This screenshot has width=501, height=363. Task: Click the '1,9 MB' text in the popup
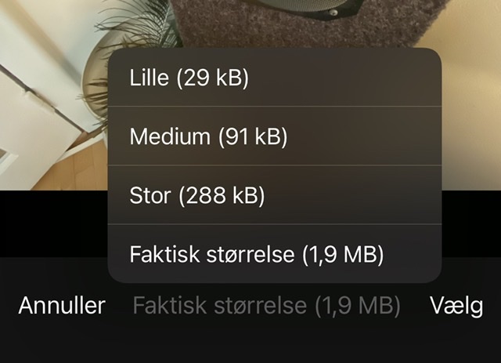tap(343, 255)
